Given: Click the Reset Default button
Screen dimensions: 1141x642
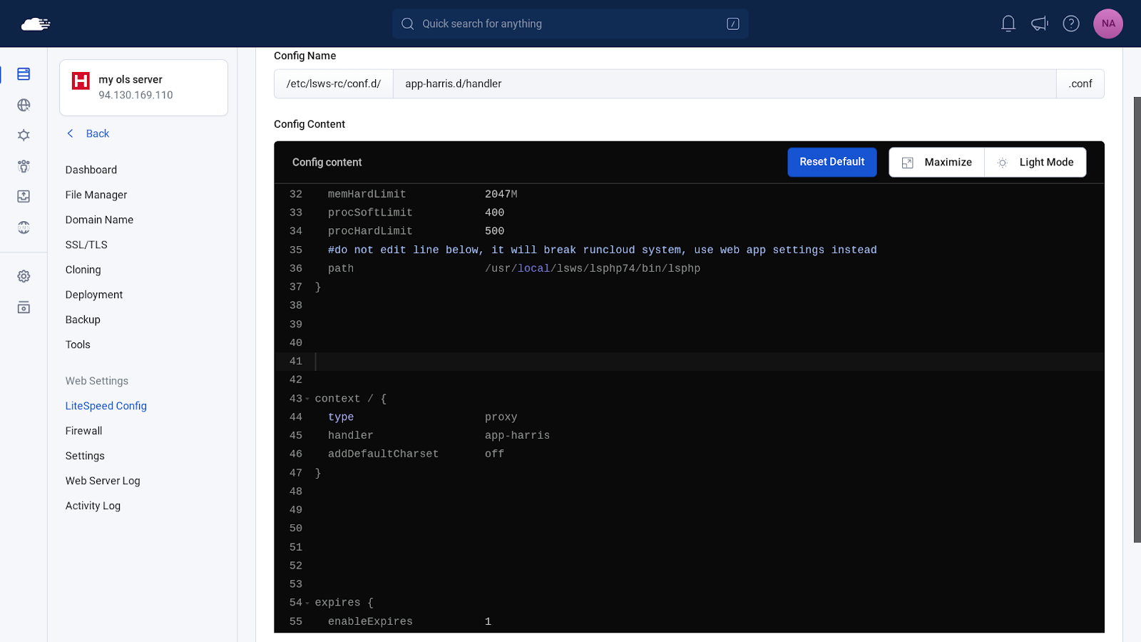Looking at the screenshot, I should point(832,162).
